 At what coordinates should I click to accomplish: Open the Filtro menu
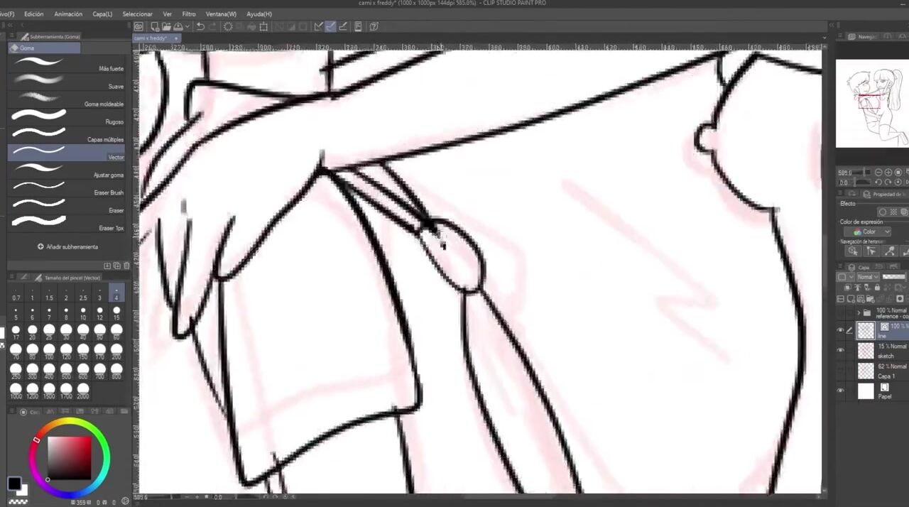coord(189,14)
